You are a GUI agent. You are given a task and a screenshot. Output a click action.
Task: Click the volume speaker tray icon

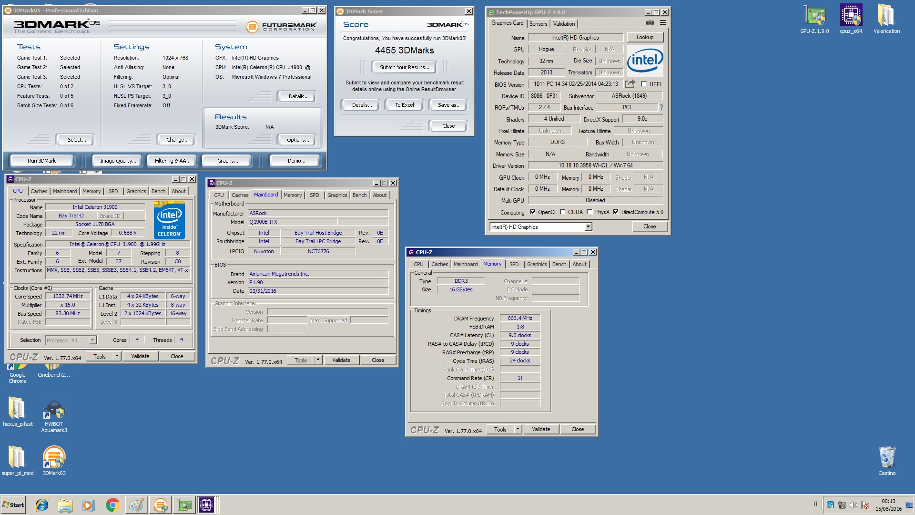click(853, 505)
